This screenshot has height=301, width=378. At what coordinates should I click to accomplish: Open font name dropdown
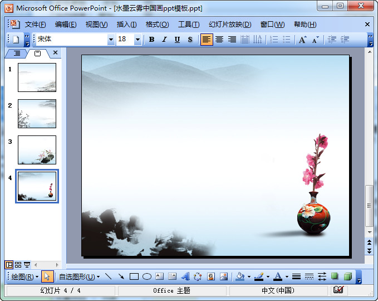(x=111, y=40)
